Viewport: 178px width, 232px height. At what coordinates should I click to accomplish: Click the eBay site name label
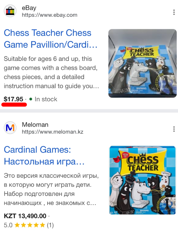[29, 8]
